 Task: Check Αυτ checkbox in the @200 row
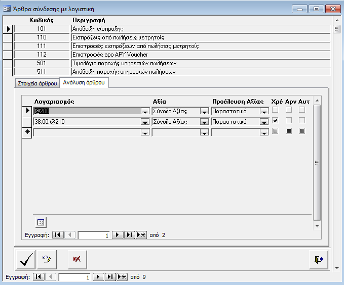pyautogui.click(x=301, y=111)
